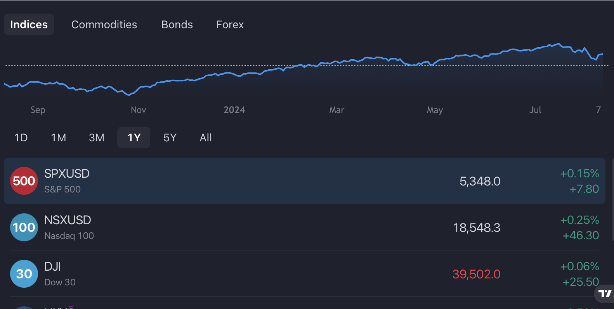
Task: Select the SPXUSD symbol name
Action: pos(67,173)
